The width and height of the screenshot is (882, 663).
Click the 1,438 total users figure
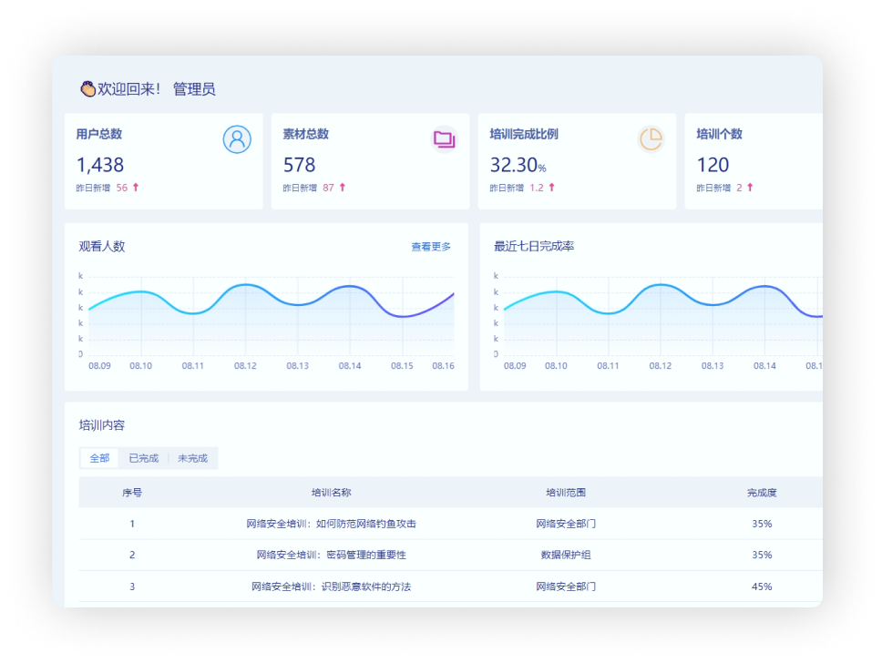pyautogui.click(x=100, y=165)
